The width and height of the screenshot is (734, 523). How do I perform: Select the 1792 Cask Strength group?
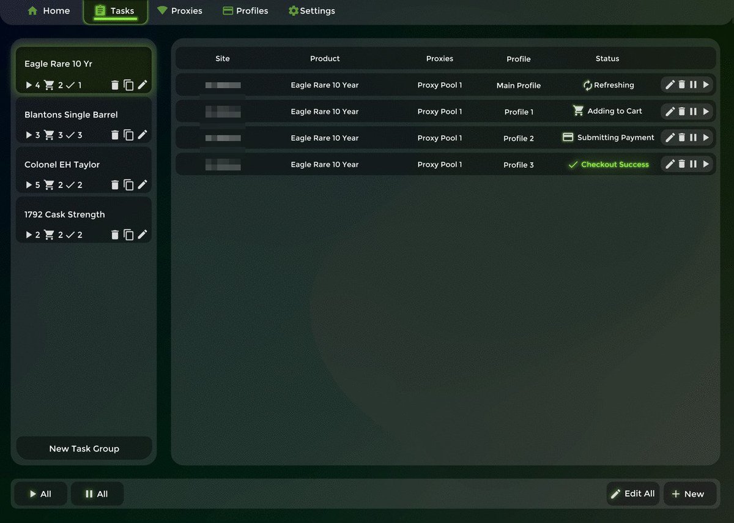click(84, 220)
